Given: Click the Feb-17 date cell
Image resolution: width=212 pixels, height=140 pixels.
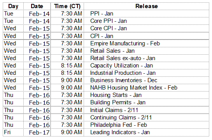Looking at the screenshot, I should (x=37, y=132).
